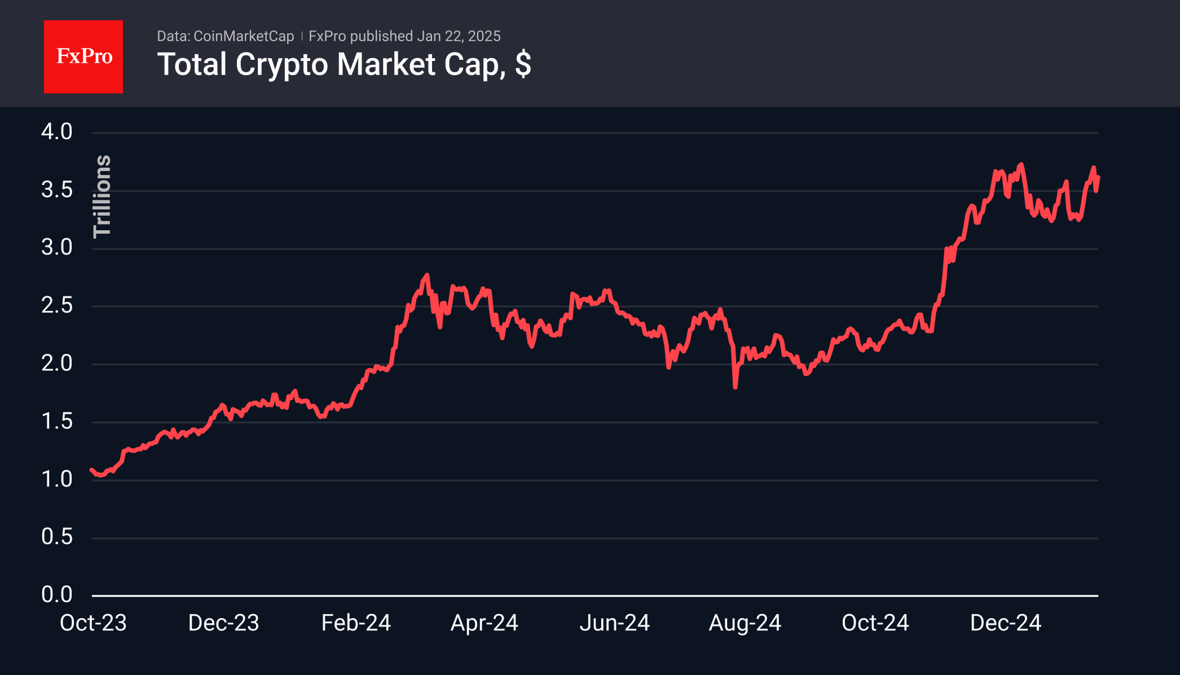Image resolution: width=1180 pixels, height=675 pixels.
Task: Click the 3.0 y-axis label
Action: click(x=57, y=247)
